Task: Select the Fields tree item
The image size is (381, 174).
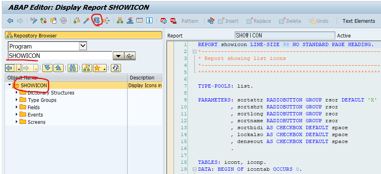Action: (33, 108)
